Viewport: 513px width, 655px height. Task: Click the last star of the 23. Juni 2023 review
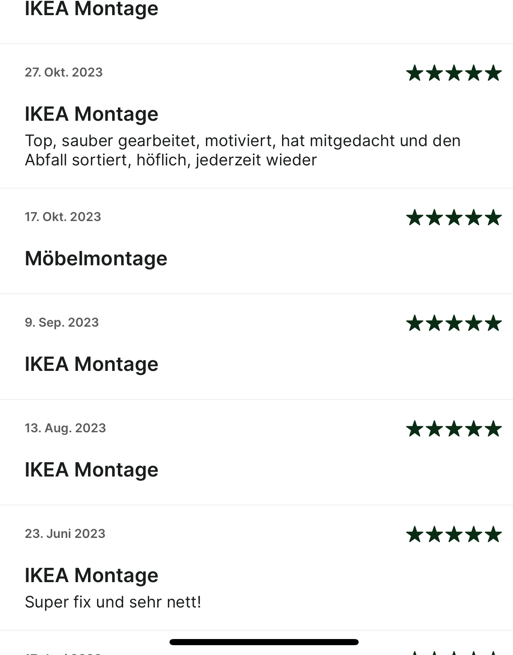tap(493, 534)
